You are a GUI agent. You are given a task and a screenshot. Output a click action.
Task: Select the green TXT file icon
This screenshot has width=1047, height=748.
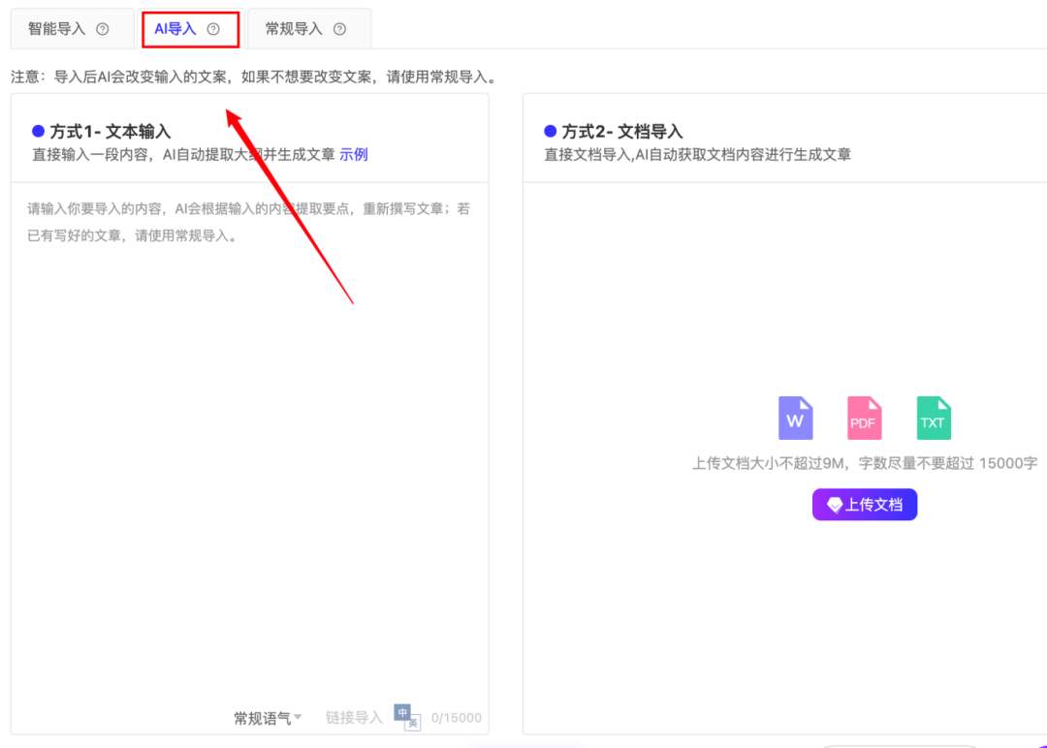933,417
